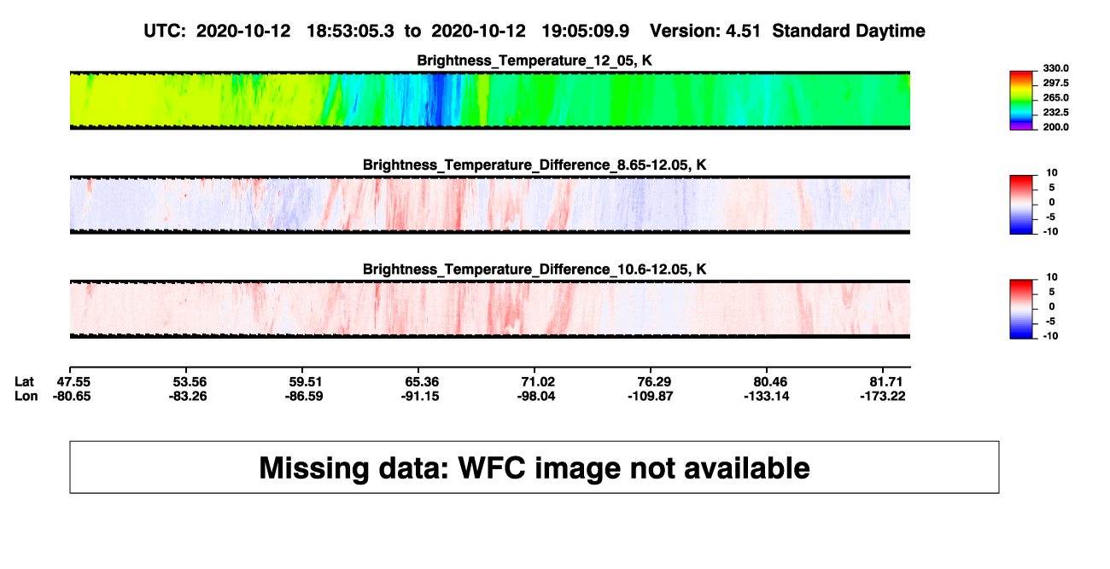Click the 8.65-12.05 difference image strip

(x=489, y=205)
